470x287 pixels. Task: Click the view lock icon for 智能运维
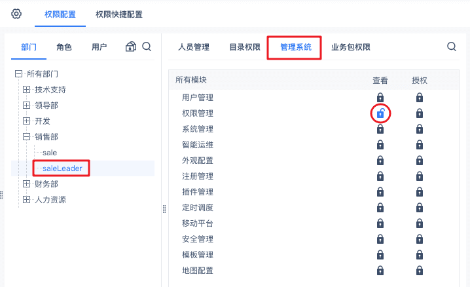(380, 145)
